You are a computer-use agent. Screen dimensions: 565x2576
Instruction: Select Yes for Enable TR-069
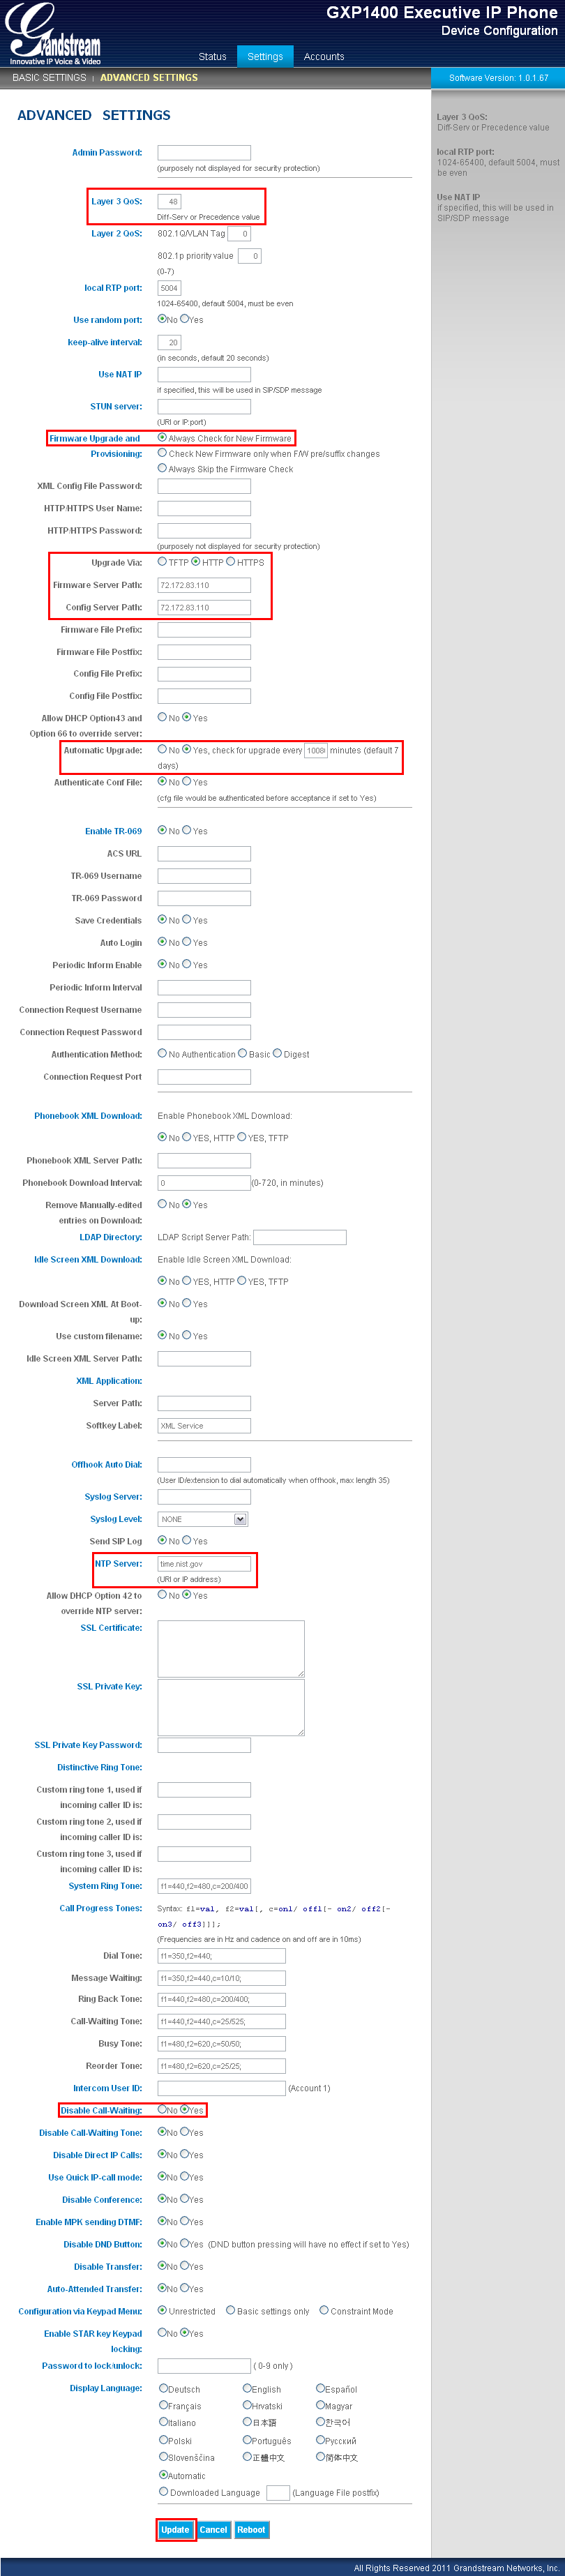(187, 830)
